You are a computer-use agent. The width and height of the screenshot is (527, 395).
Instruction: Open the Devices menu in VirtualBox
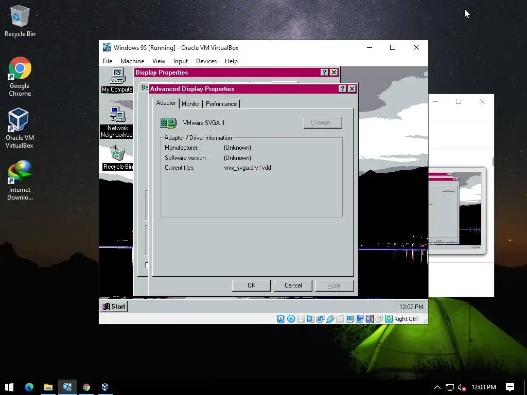206,61
